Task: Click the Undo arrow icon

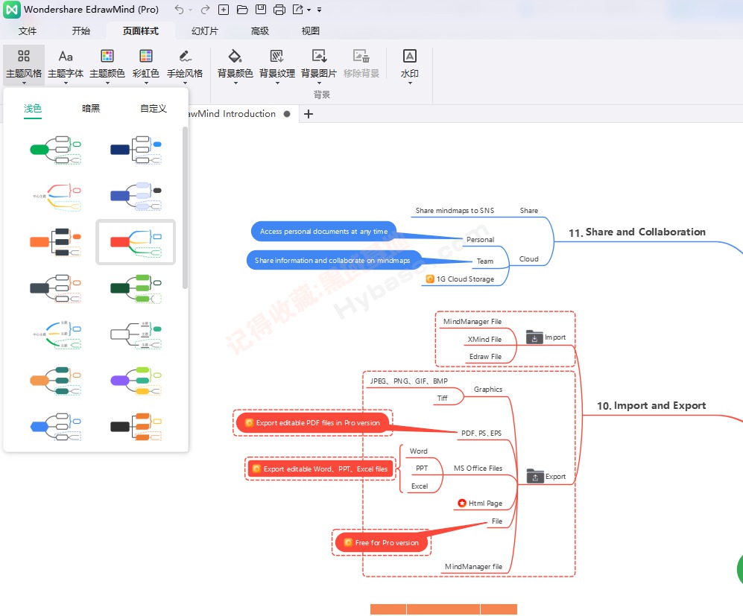Action: pos(179,10)
